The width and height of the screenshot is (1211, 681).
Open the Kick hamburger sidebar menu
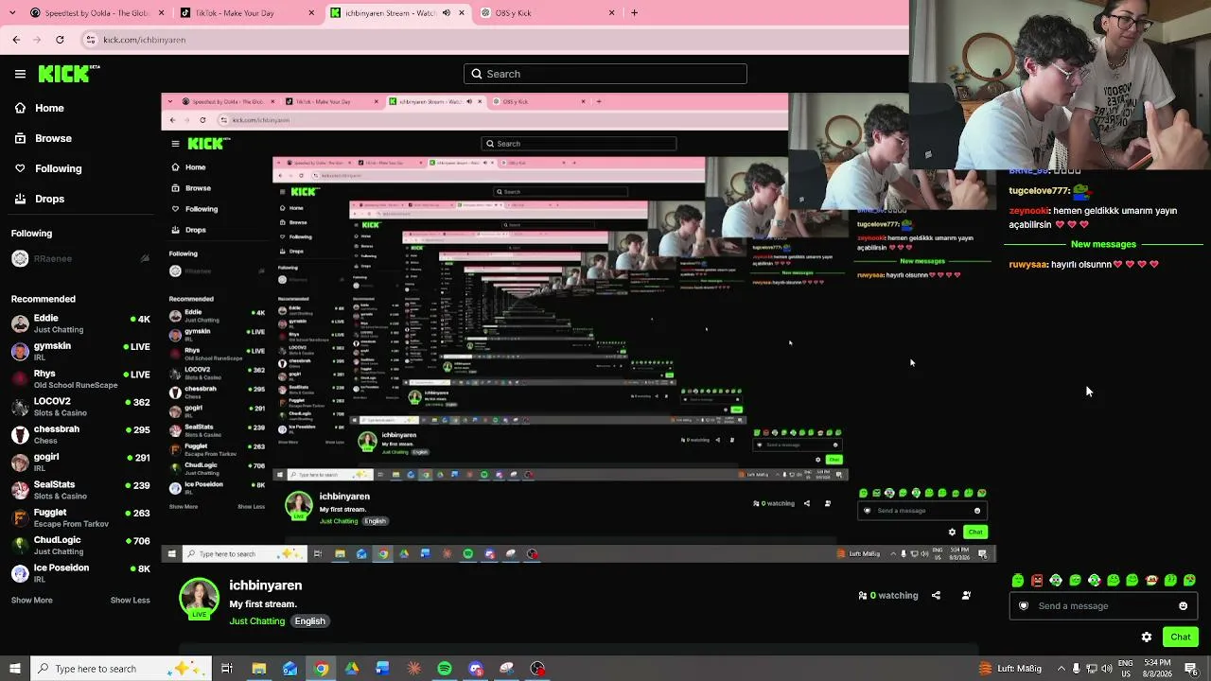(20, 74)
